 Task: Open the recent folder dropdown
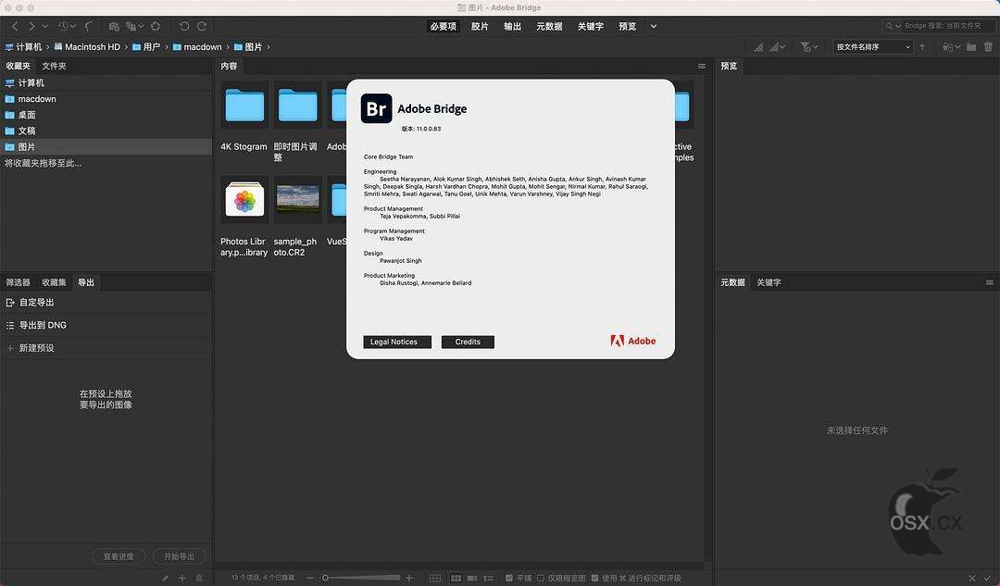coord(951,46)
